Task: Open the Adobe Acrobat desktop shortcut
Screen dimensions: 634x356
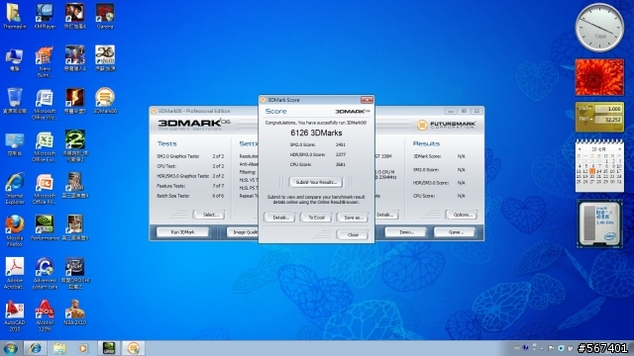Action: click(x=15, y=273)
